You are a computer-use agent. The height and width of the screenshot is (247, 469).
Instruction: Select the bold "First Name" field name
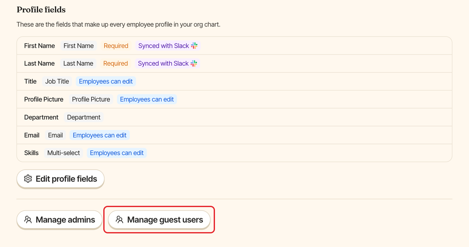click(x=39, y=46)
